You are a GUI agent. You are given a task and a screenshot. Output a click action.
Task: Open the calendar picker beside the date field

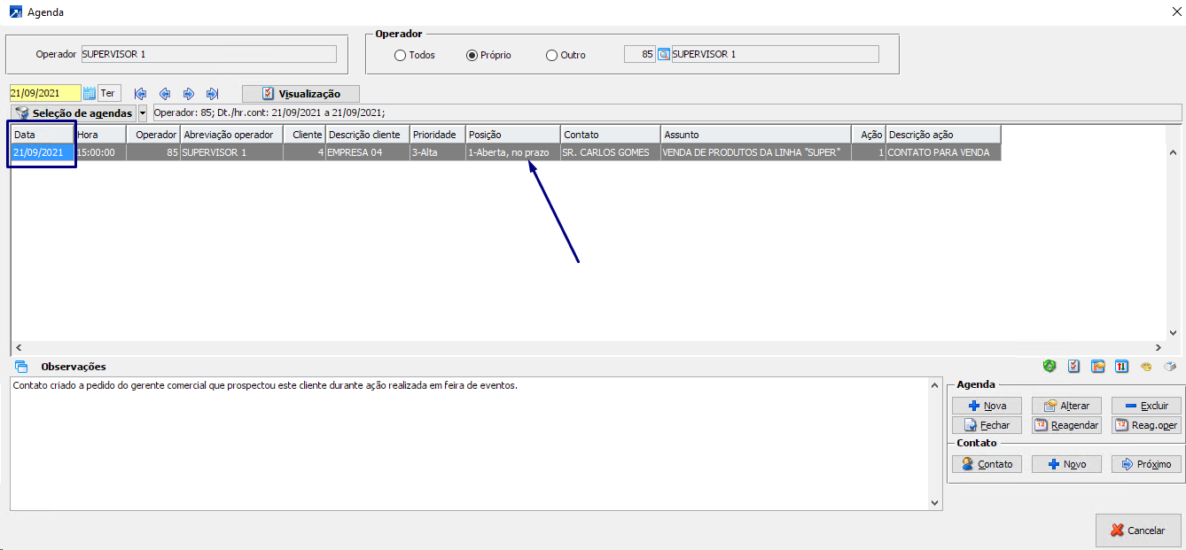[x=89, y=93]
